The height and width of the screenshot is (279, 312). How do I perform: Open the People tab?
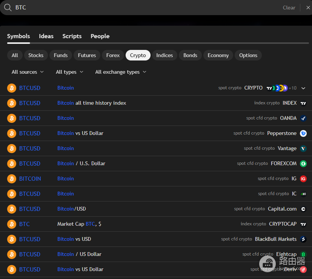click(x=100, y=36)
